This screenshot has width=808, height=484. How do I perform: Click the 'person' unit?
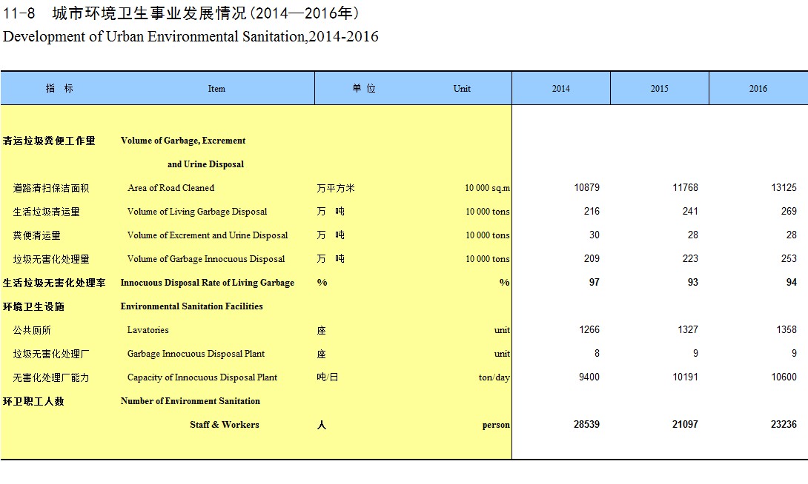(496, 425)
